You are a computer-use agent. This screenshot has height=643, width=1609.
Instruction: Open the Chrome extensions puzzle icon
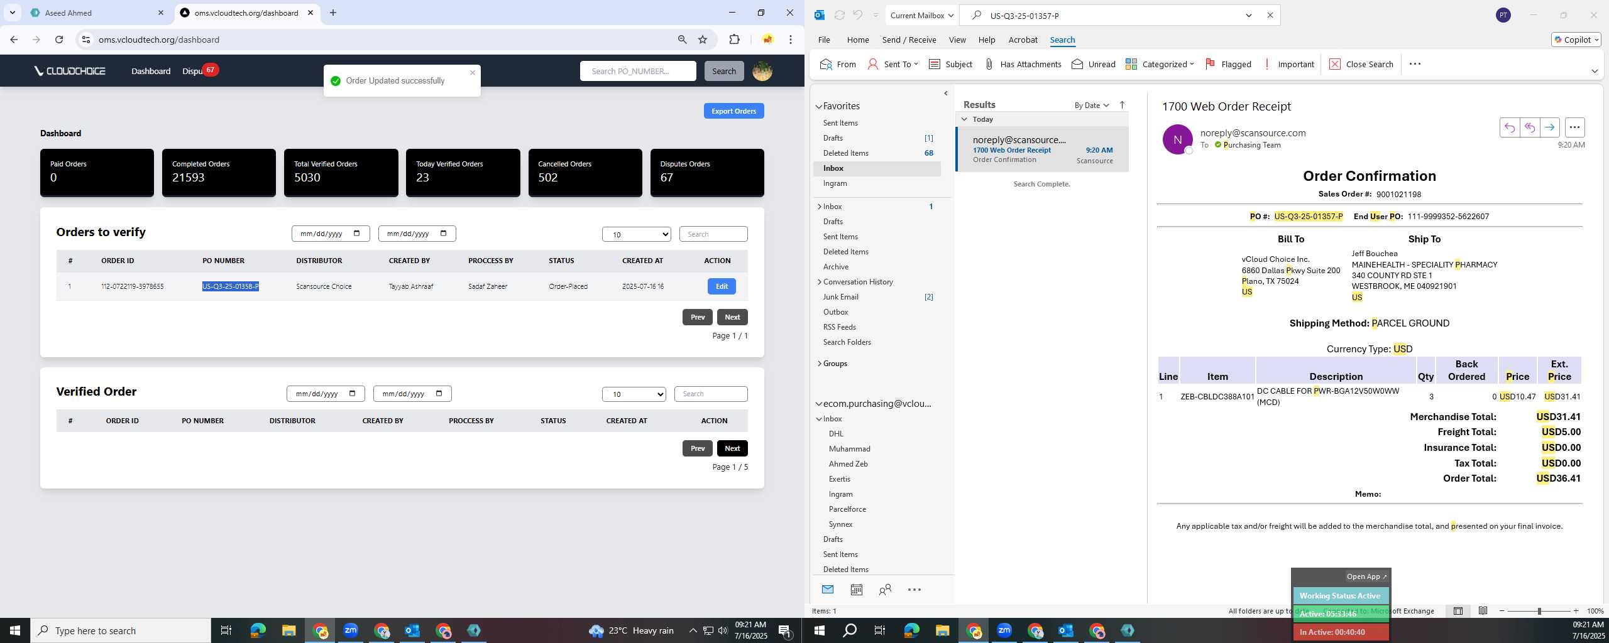(734, 40)
